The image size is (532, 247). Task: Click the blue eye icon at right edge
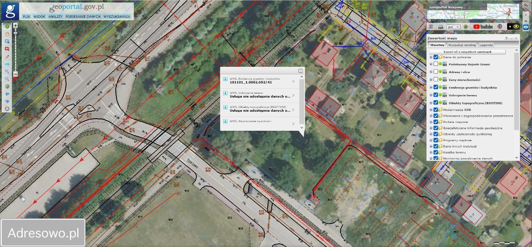(526, 27)
